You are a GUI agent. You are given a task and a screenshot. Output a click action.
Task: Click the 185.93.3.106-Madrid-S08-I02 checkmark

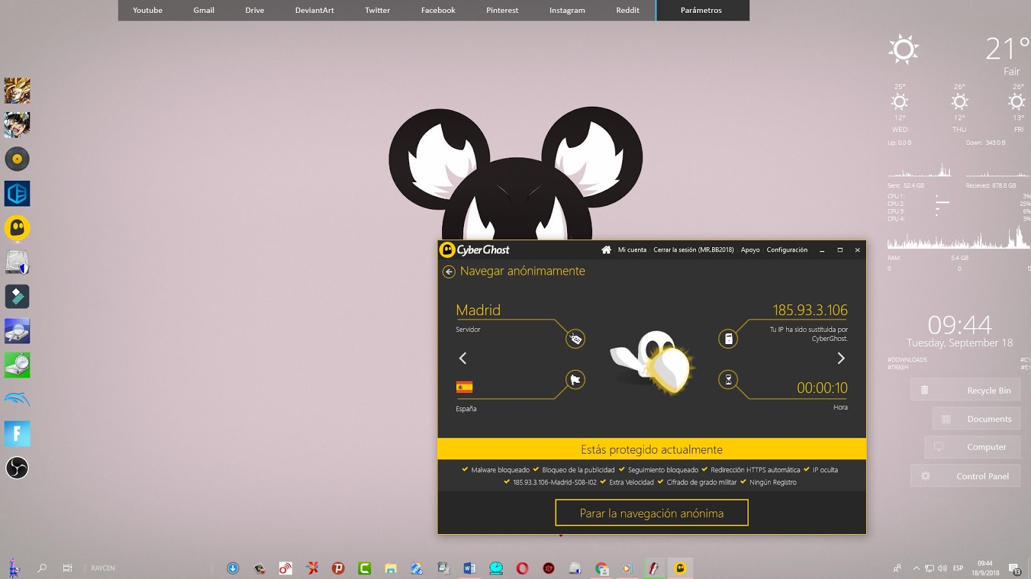click(x=506, y=482)
